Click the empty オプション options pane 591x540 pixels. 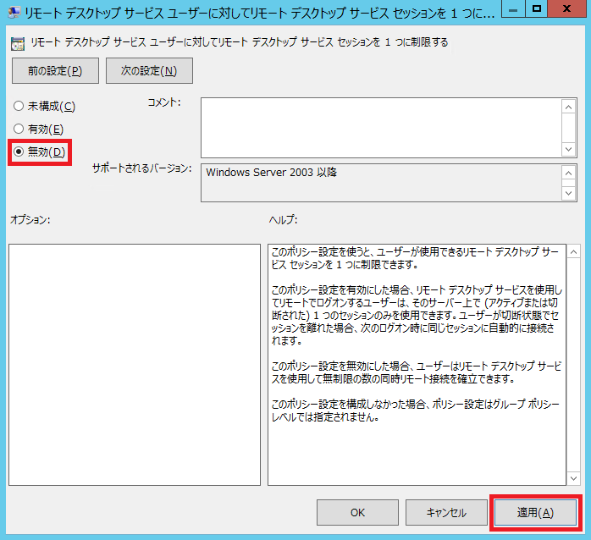135,365
